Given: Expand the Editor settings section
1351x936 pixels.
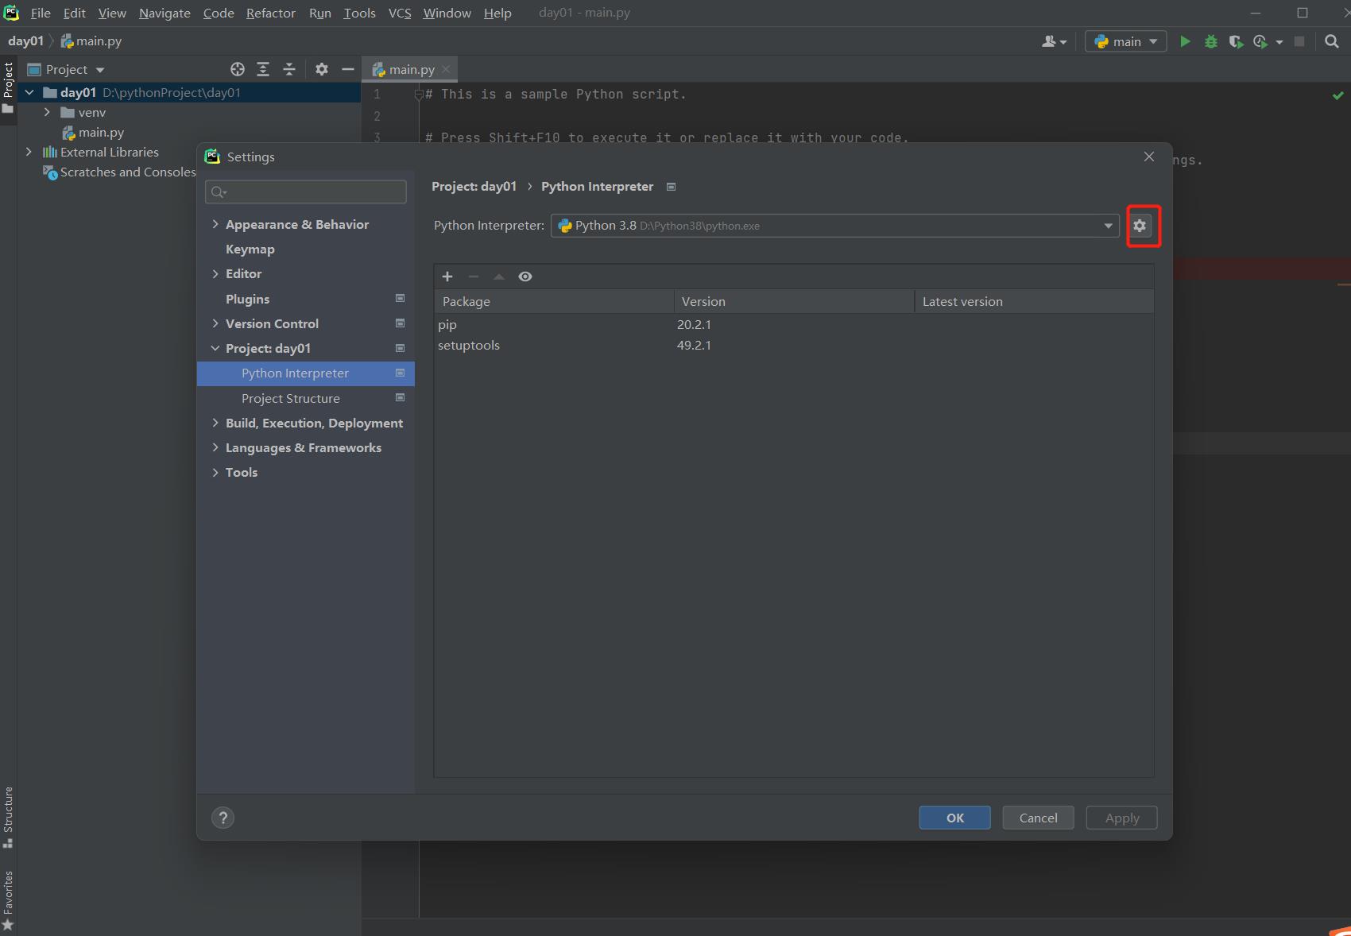Looking at the screenshot, I should tap(215, 273).
